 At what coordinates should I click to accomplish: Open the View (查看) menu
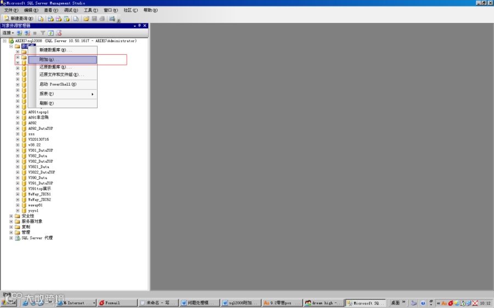[50, 10]
